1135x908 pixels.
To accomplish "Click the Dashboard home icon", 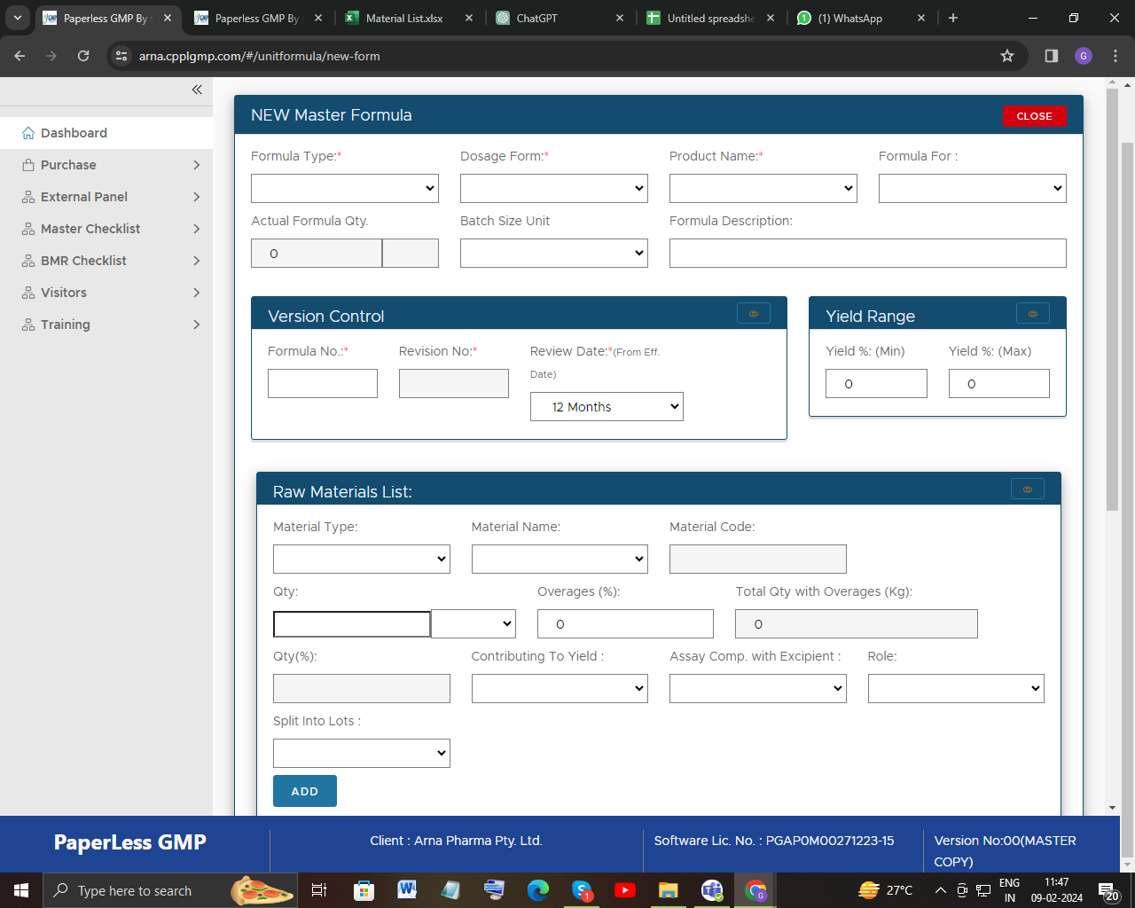I will click(28, 133).
